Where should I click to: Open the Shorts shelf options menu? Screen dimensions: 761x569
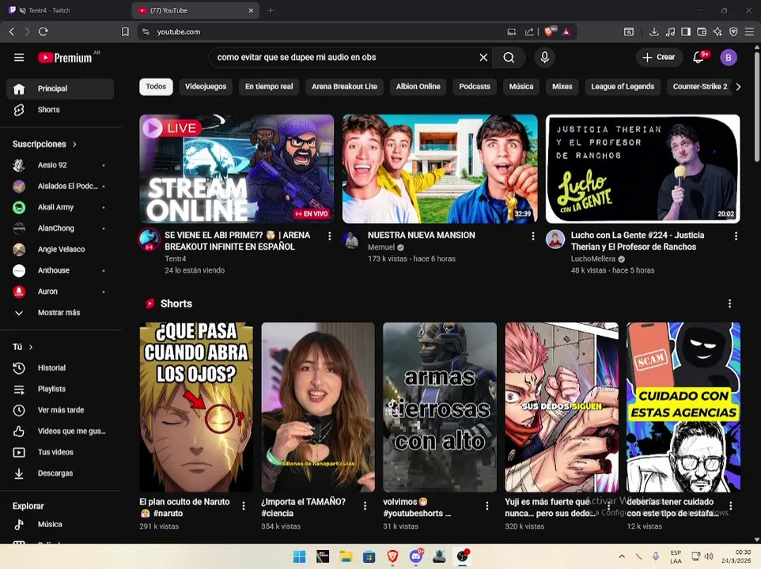click(x=729, y=303)
